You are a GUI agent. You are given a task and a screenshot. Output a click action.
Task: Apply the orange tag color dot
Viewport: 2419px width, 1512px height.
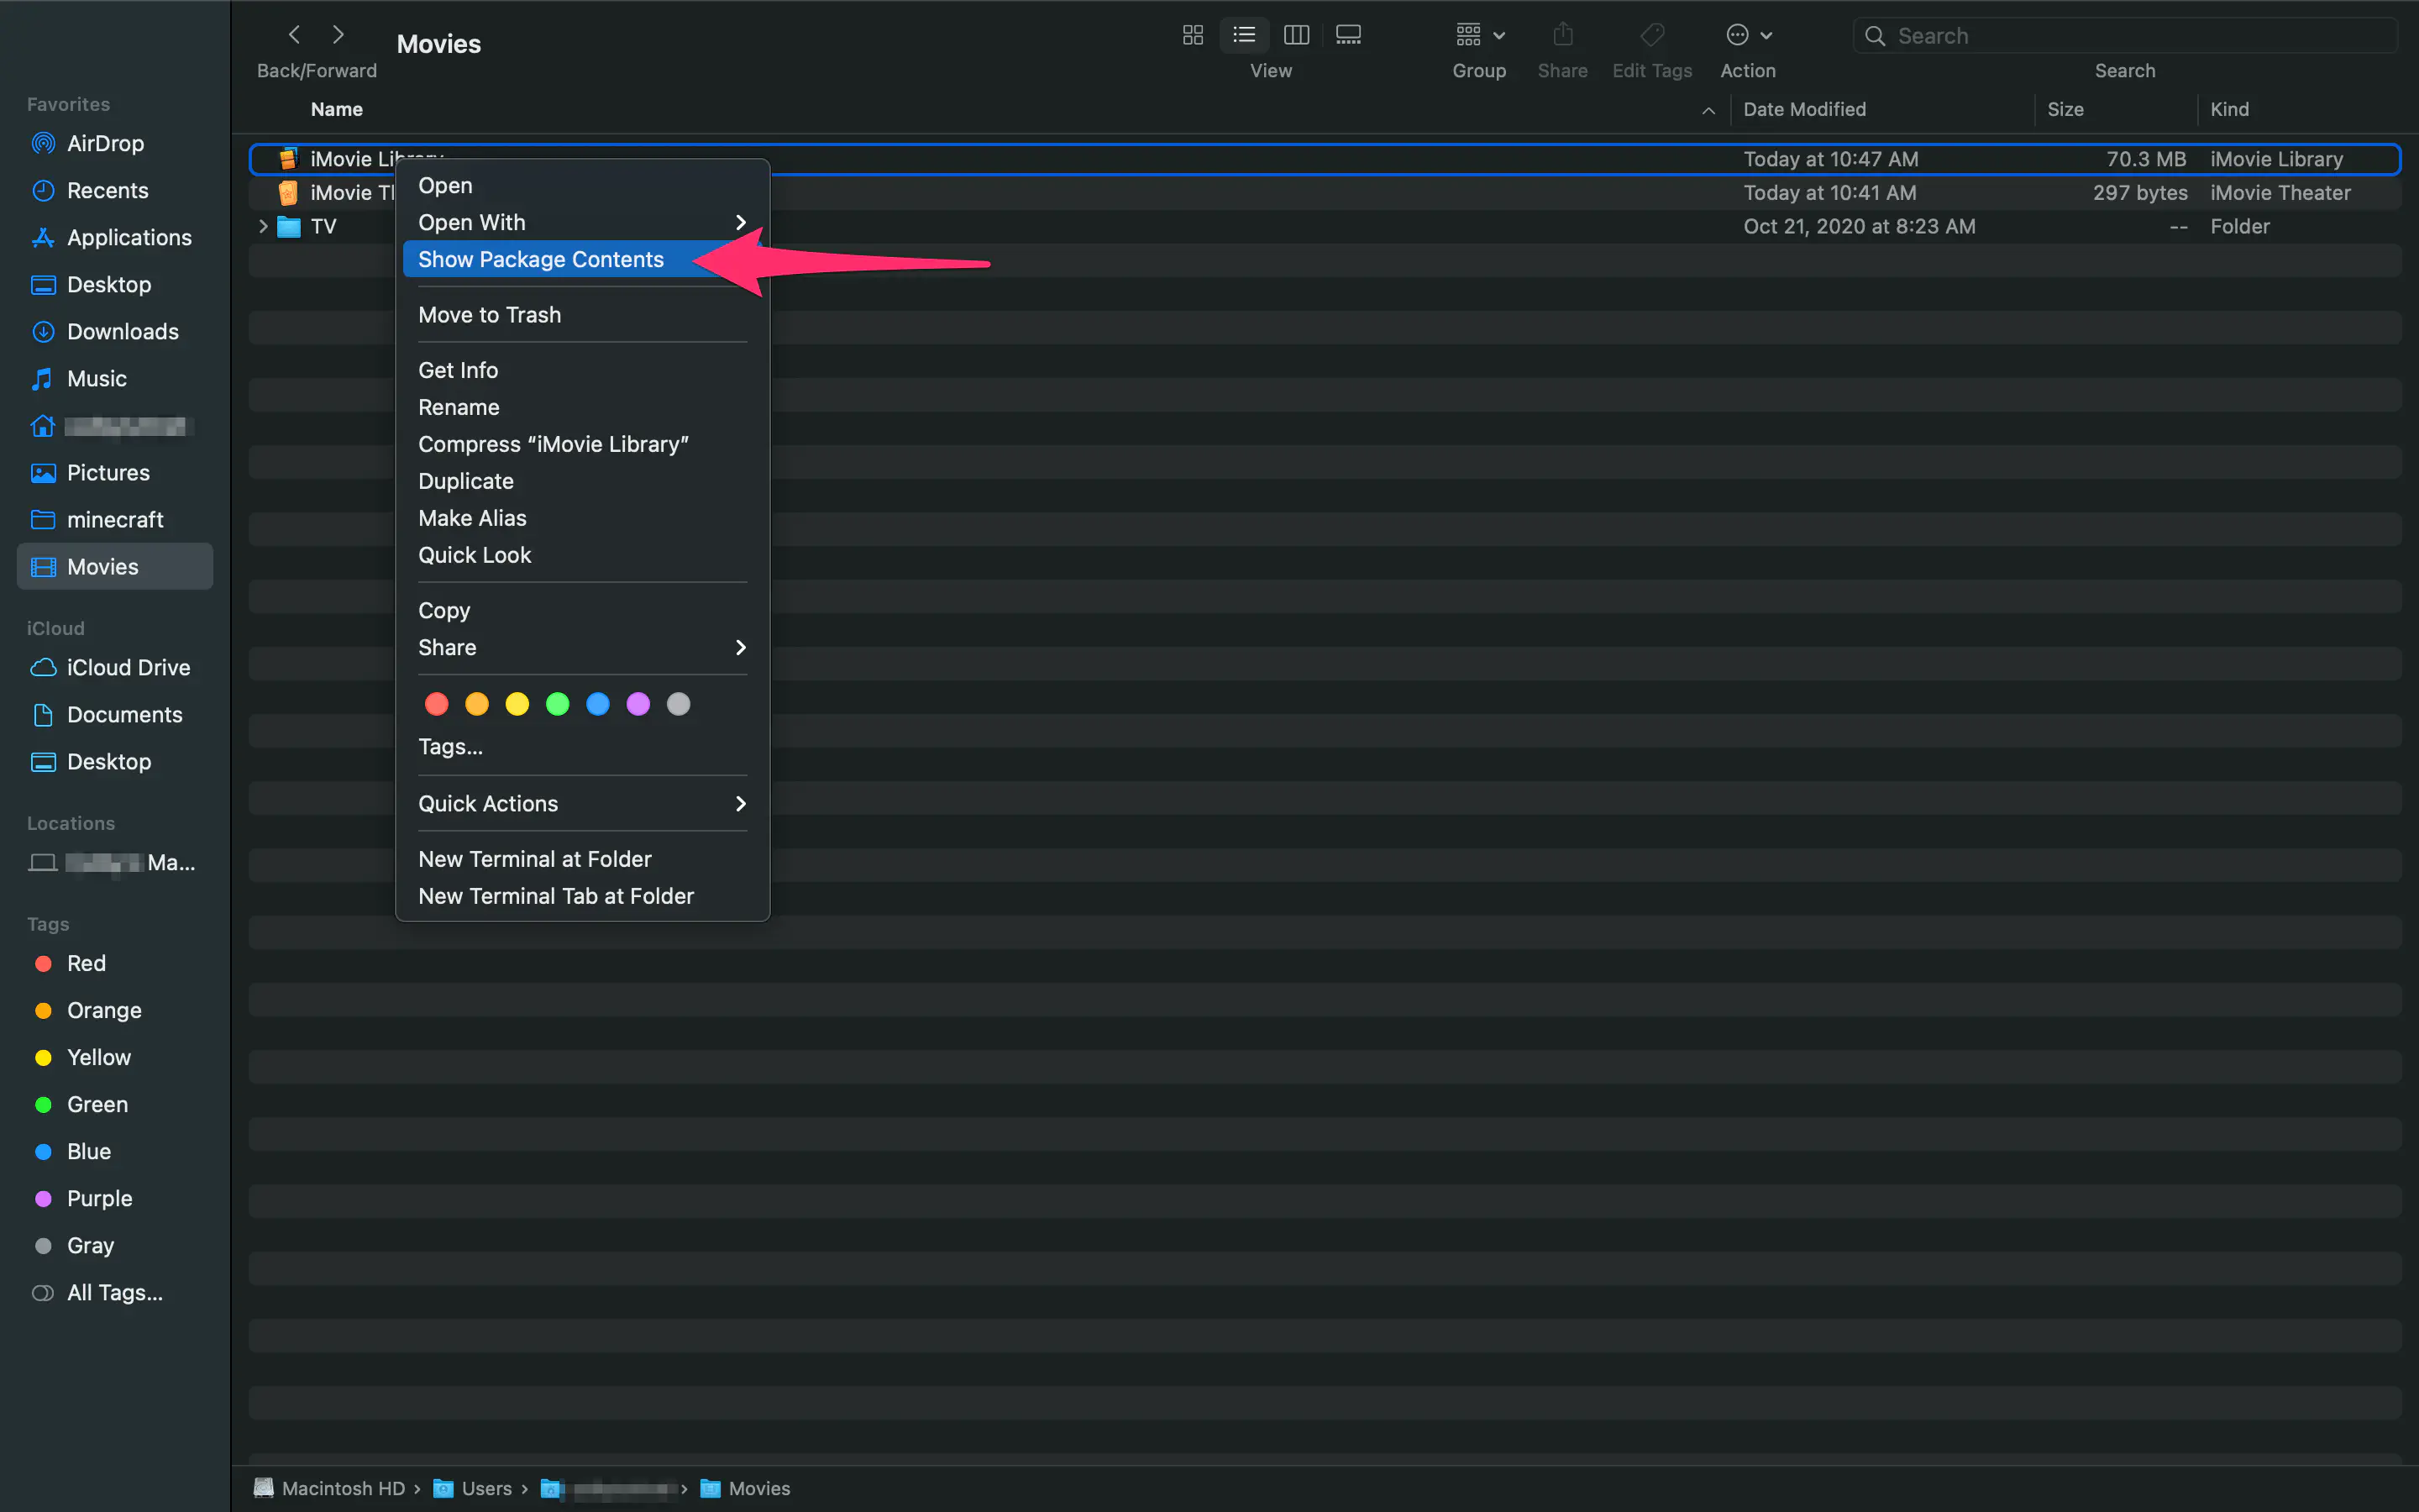click(x=477, y=704)
